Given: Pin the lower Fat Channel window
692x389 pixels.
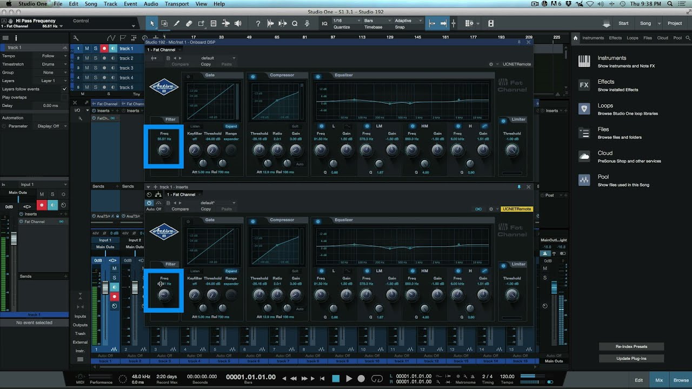Looking at the screenshot, I should click(519, 187).
